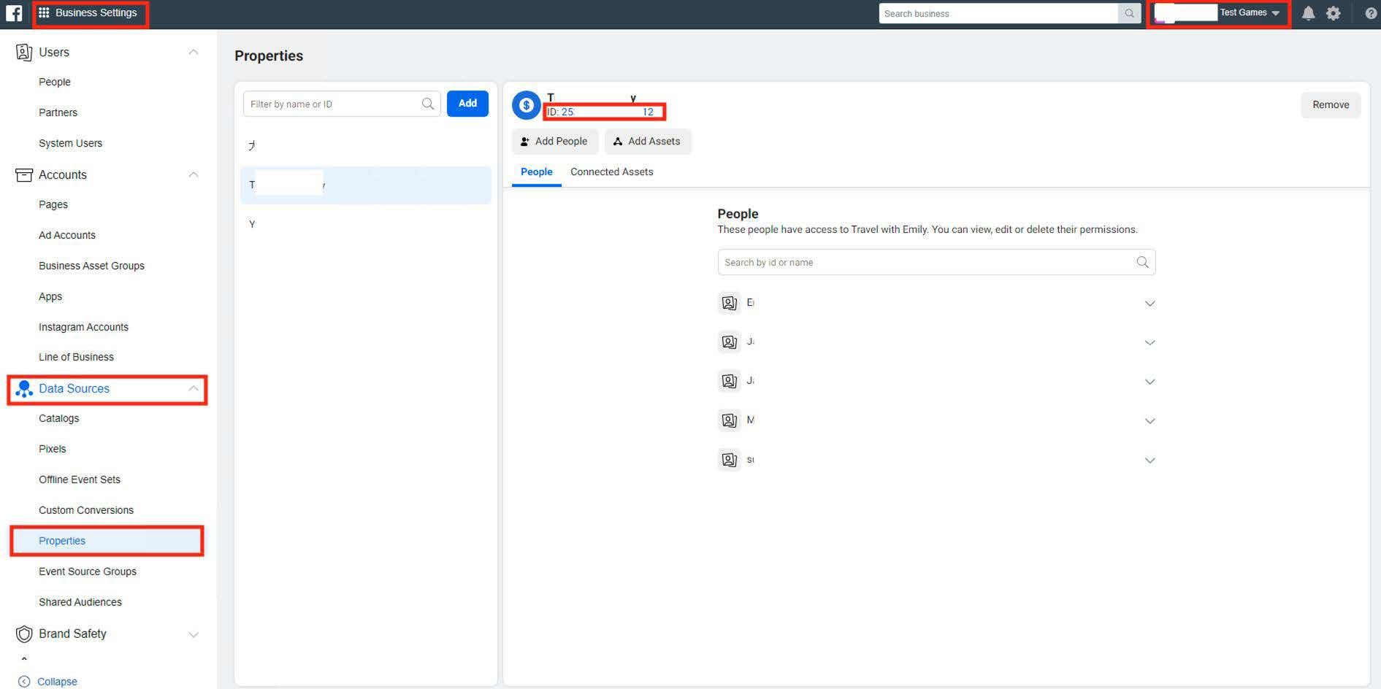Click the blue Add button

click(x=467, y=104)
